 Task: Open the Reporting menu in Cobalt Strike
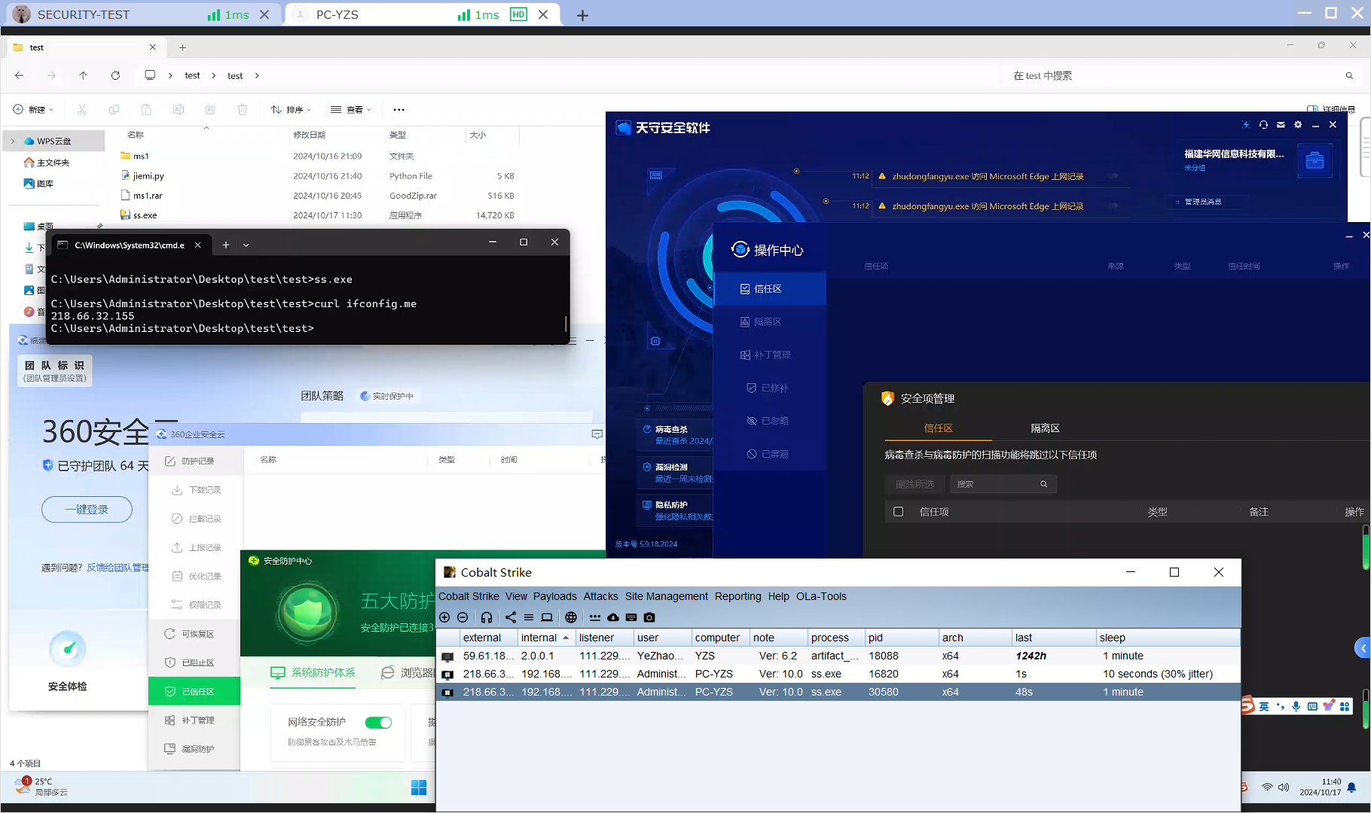point(737,596)
